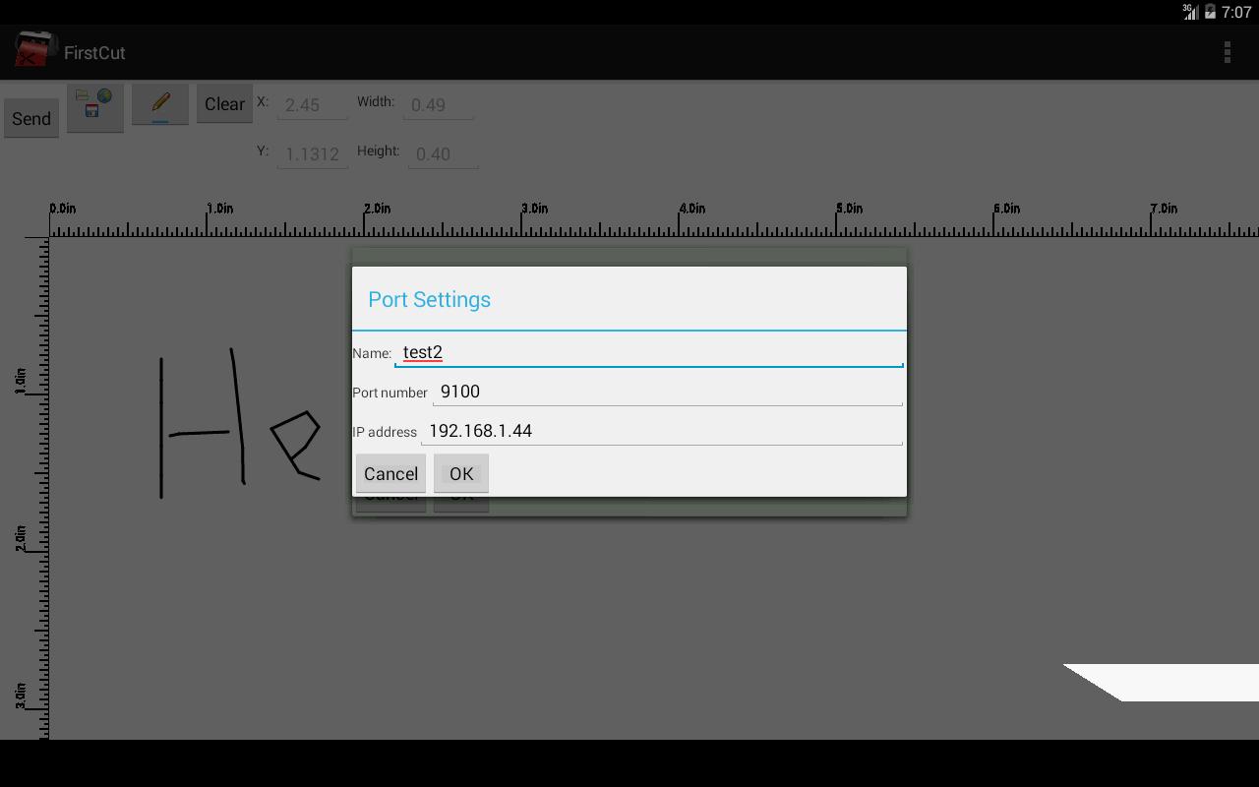
Task: Select the pencil drawing tool
Action: pos(160,103)
